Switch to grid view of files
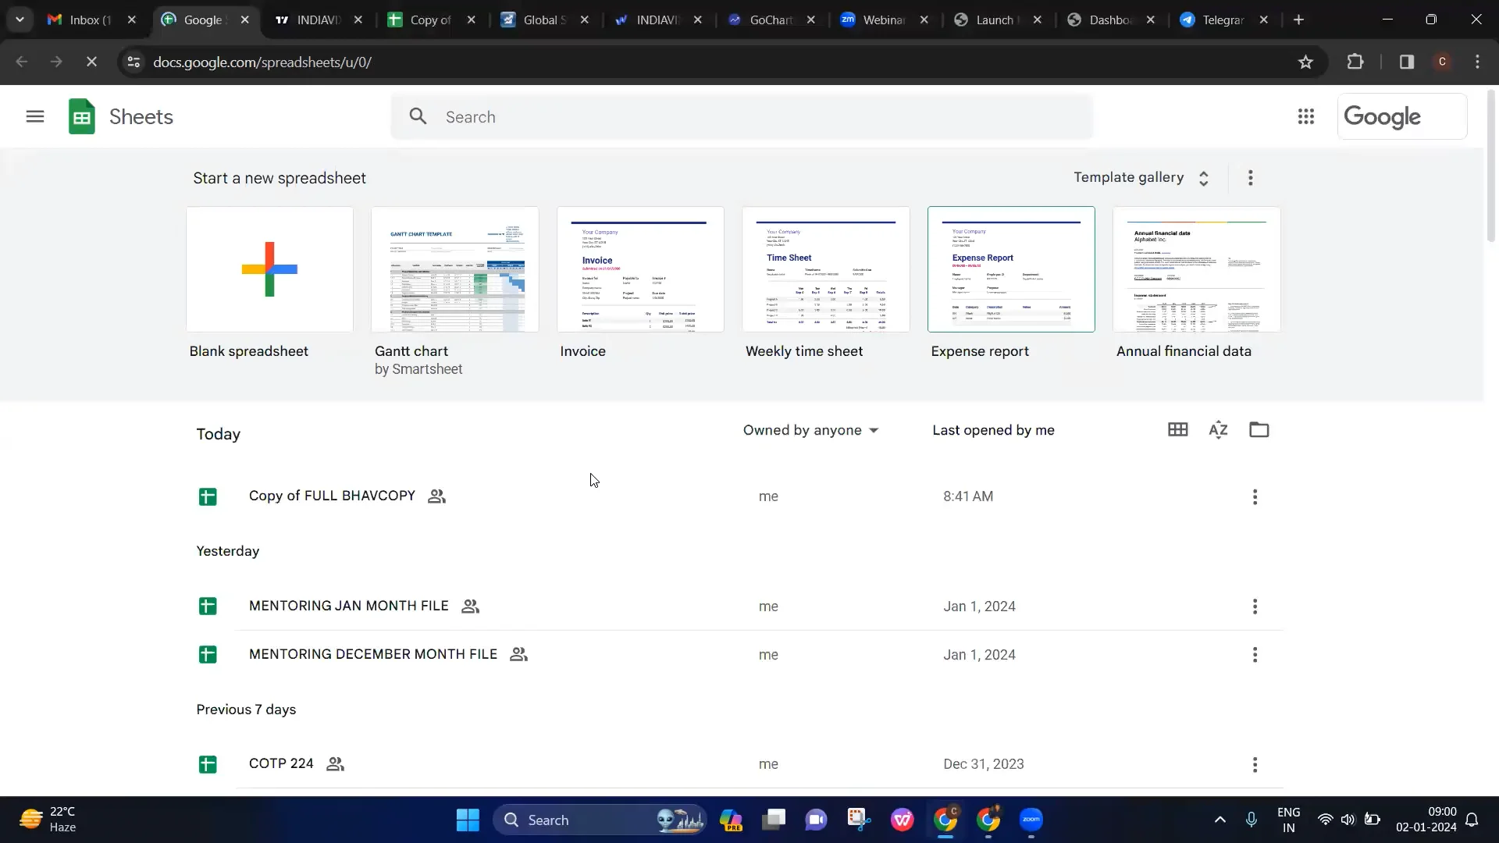 pos(1177,430)
